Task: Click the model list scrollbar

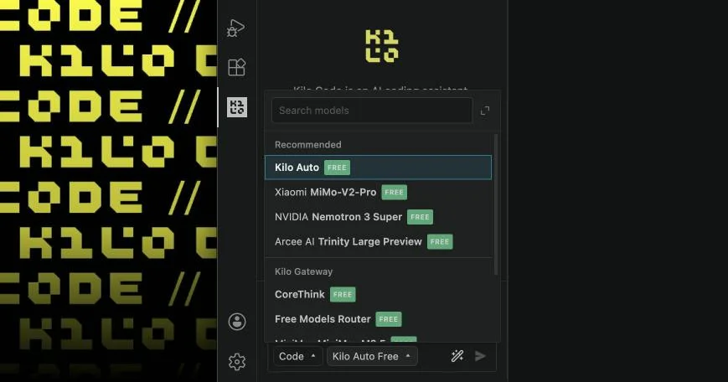Action: (496, 204)
